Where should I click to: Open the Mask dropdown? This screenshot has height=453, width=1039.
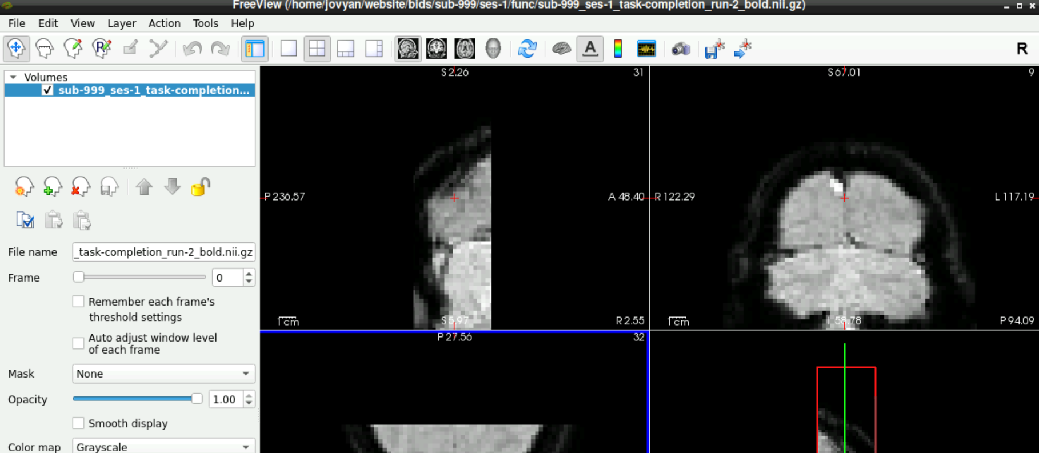pos(163,374)
